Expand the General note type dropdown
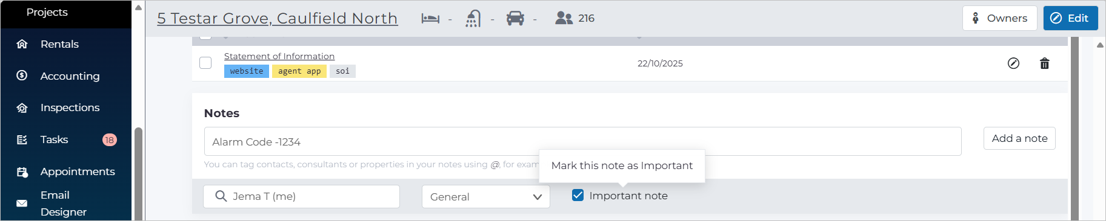 coord(486,196)
